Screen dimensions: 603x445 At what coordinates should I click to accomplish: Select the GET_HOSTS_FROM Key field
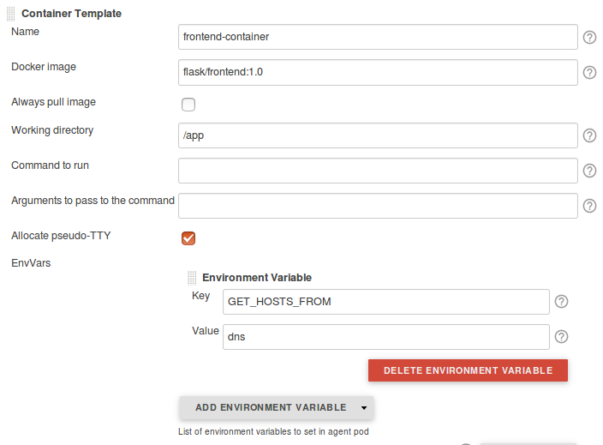(385, 302)
